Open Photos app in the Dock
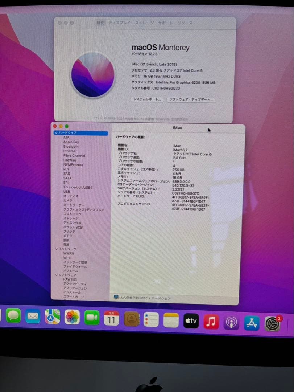This screenshot has width=294, height=392. click(72, 317)
